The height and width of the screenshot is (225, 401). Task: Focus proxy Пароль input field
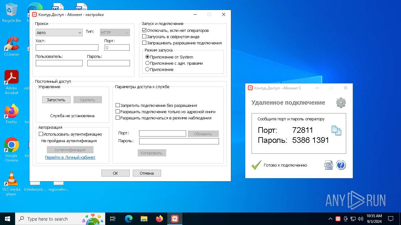click(109, 63)
